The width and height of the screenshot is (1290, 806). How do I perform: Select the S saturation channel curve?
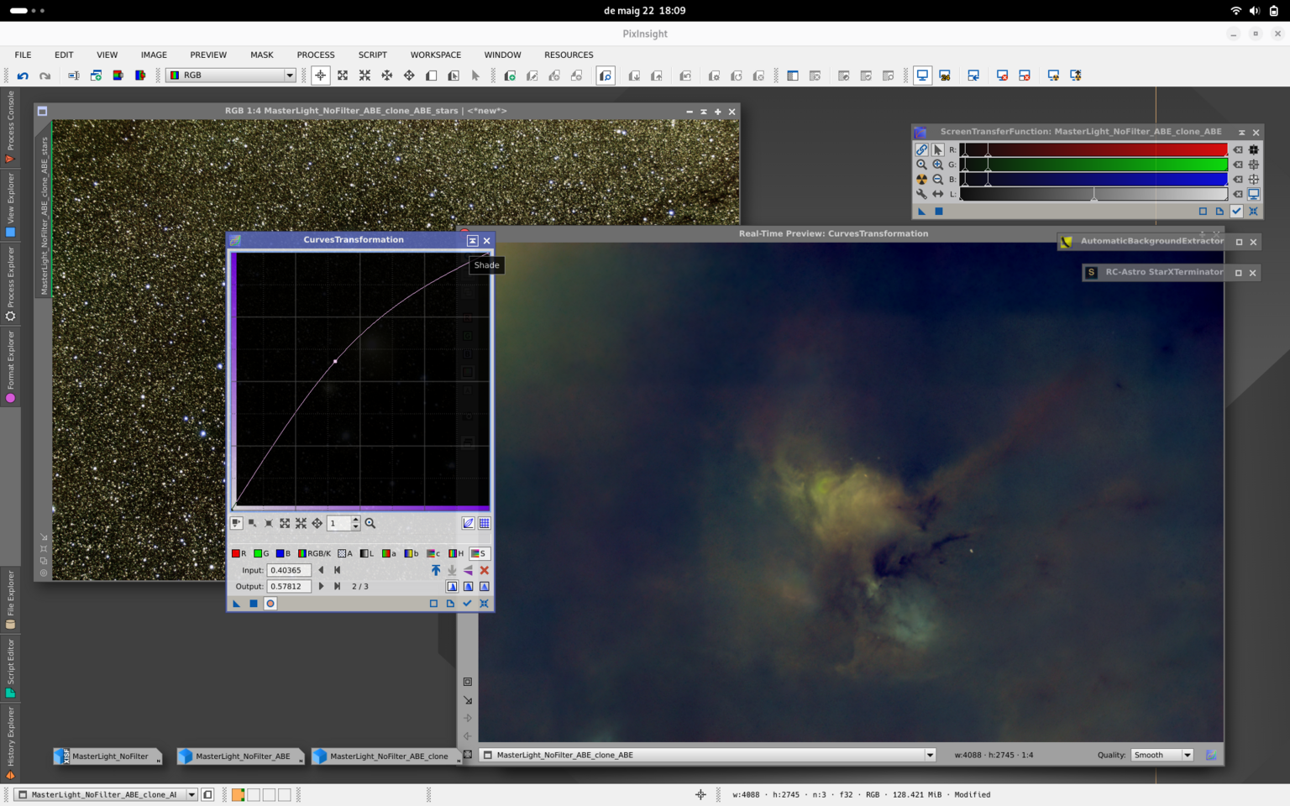[x=479, y=553]
